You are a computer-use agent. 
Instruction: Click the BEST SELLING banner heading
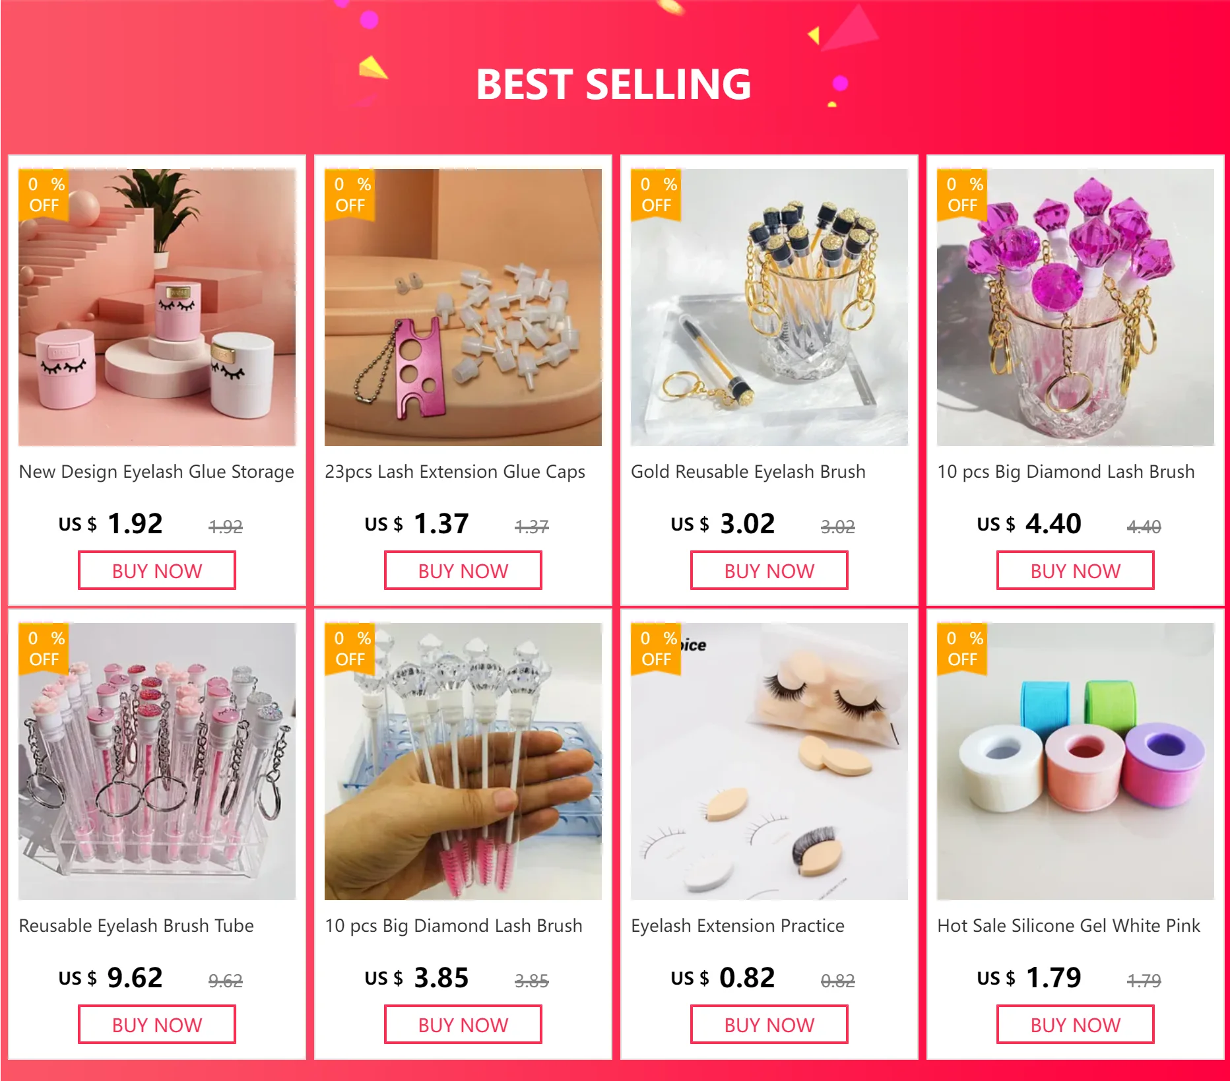614,84
